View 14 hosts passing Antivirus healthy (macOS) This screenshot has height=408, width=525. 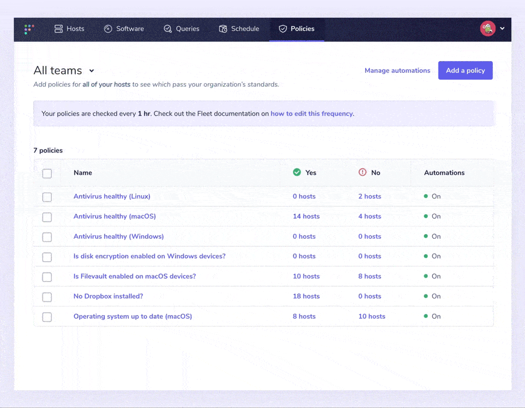tap(306, 216)
